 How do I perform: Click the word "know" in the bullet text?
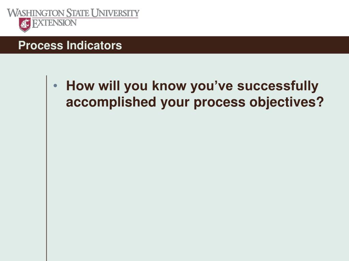pos(169,86)
